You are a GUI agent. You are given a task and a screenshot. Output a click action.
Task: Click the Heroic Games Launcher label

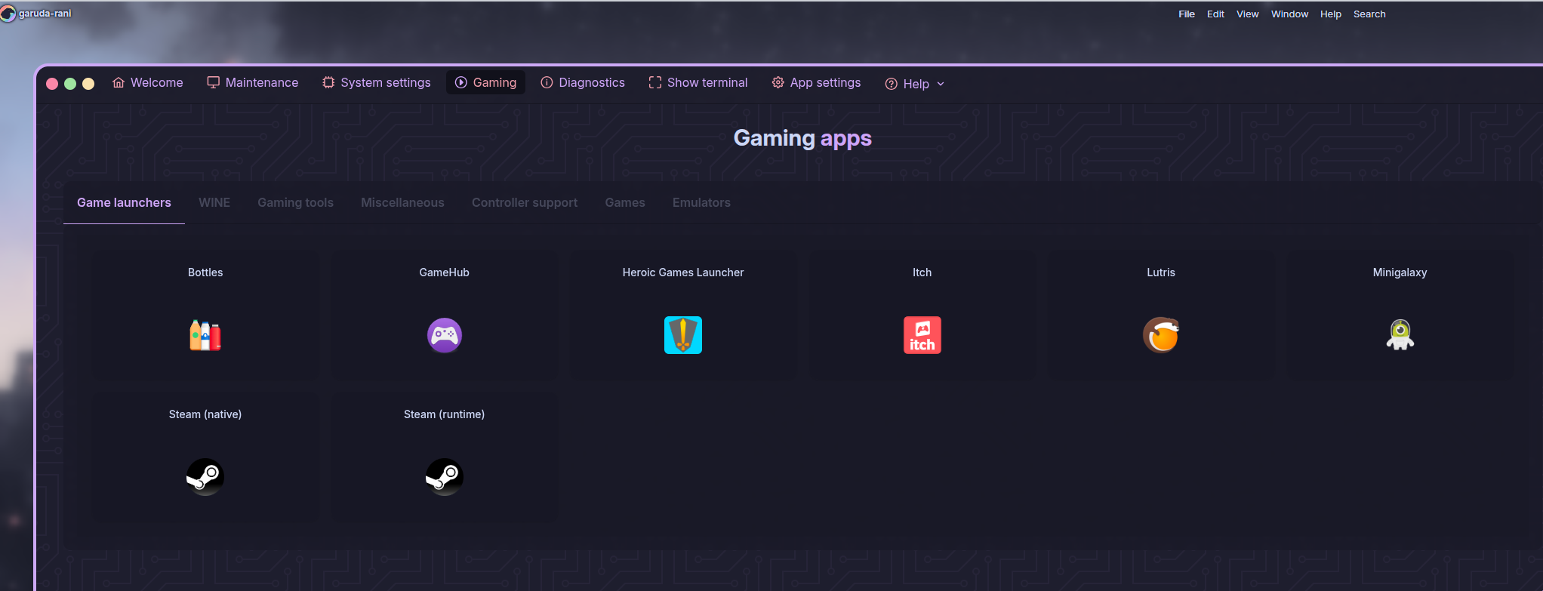point(683,272)
